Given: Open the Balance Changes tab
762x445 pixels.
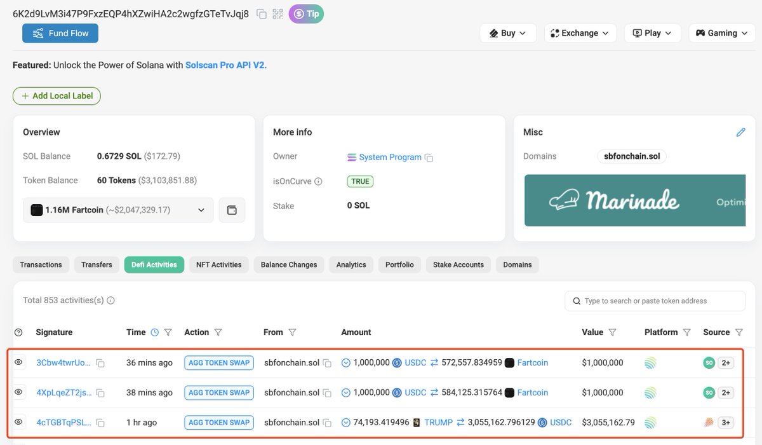Looking at the screenshot, I should (x=289, y=264).
